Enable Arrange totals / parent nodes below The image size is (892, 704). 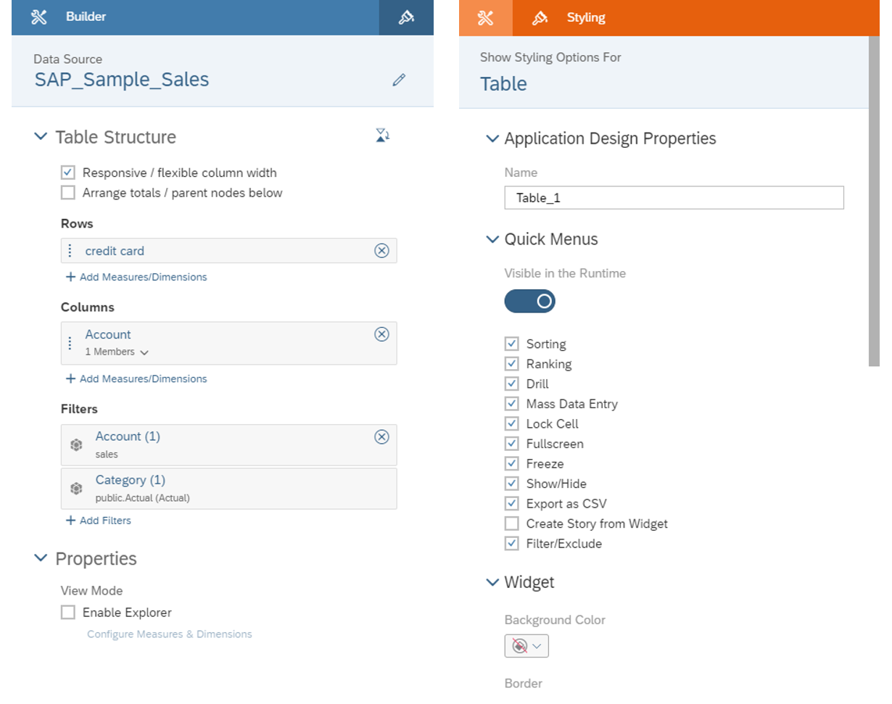point(68,193)
